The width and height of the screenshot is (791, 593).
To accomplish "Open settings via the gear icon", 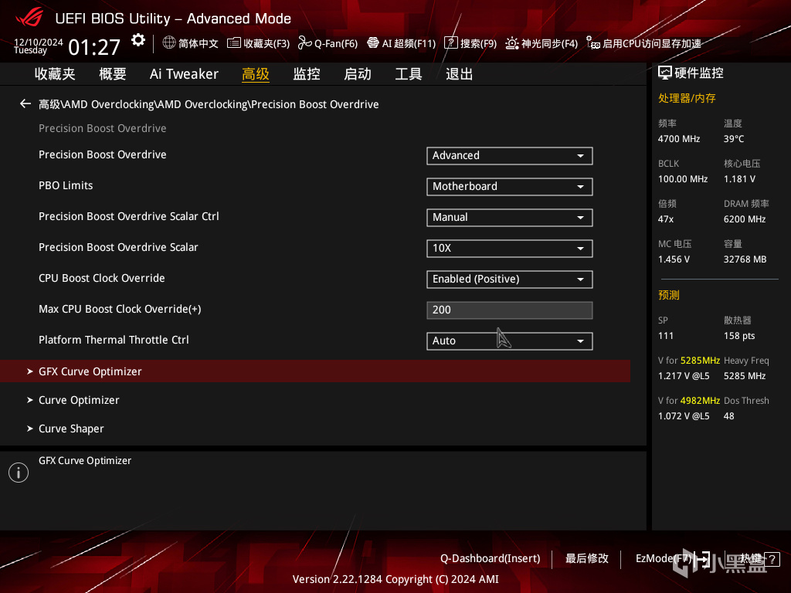I will click(x=137, y=40).
